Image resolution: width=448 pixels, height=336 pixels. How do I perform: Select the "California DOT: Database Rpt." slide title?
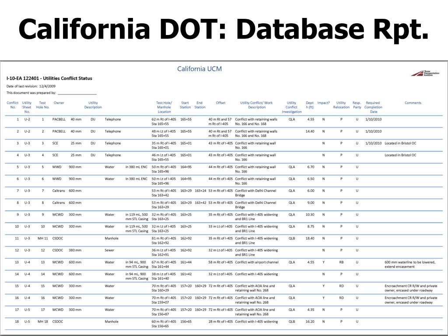224,29
